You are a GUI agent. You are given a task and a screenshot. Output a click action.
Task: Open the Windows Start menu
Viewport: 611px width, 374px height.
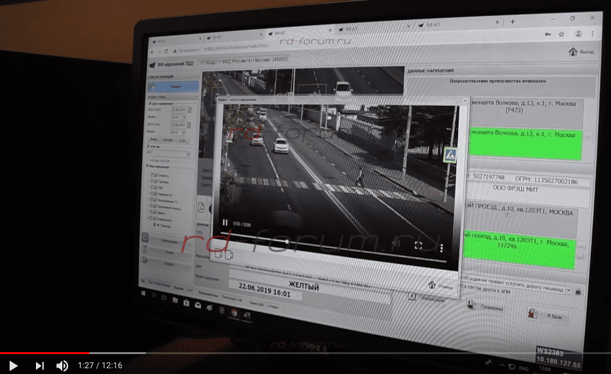[143, 294]
